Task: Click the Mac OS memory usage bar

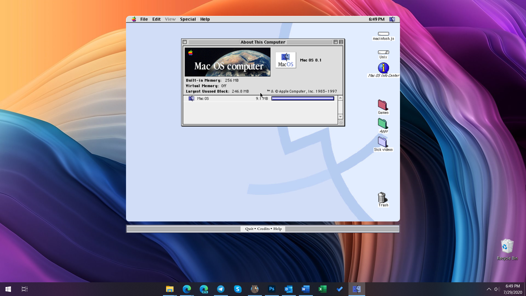Action: (302, 98)
